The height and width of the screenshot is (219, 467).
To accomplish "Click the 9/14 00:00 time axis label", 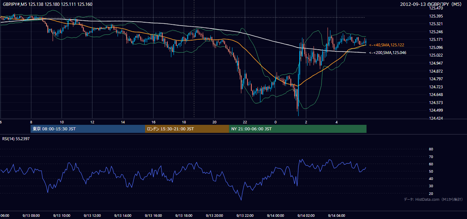I will (x=276, y=216).
